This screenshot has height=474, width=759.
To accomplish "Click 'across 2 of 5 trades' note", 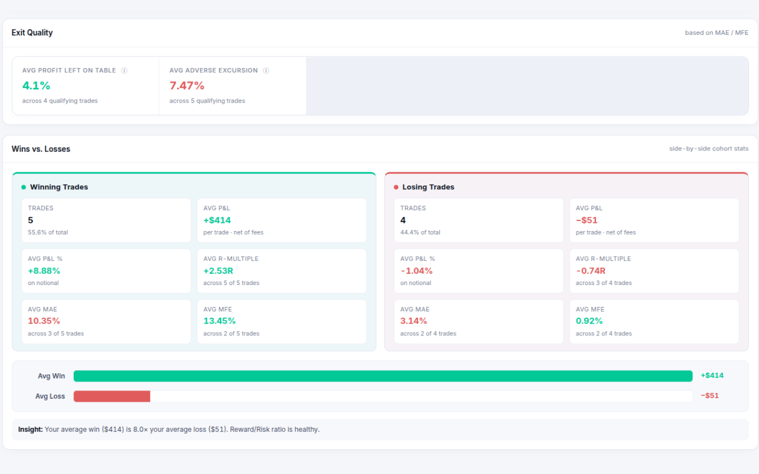I will point(231,334).
